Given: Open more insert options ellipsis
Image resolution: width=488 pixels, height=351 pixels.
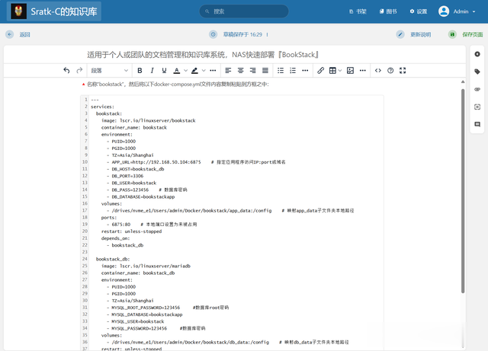Looking at the screenshot, I should tap(363, 71).
